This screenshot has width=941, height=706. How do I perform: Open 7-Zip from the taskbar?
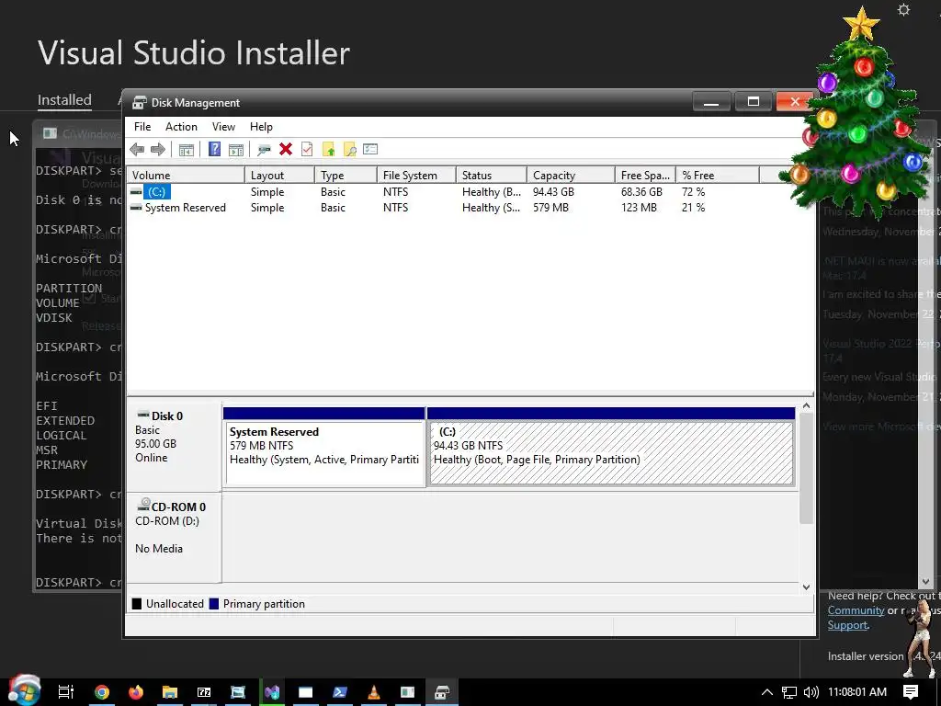(x=204, y=692)
